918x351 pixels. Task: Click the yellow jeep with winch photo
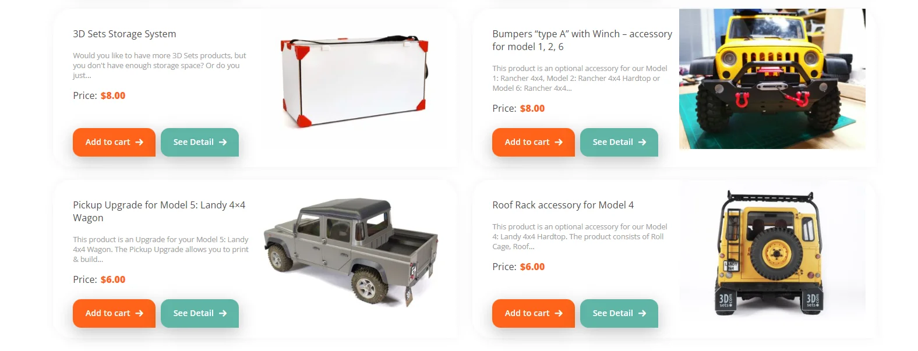pyautogui.click(x=772, y=79)
